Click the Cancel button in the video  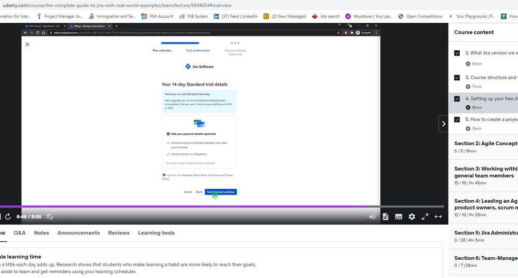point(188,192)
